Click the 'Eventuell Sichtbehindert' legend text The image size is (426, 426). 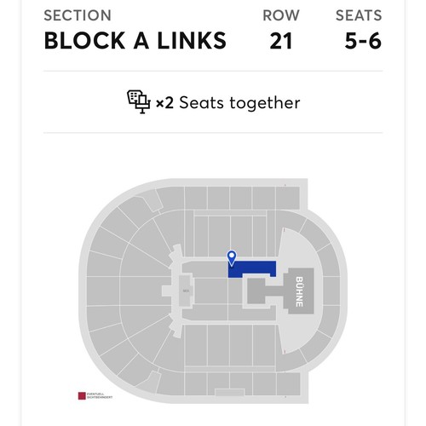(100, 396)
